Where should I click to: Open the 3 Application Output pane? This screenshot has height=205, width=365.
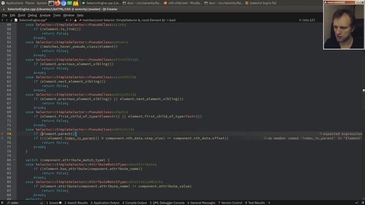tap(105, 203)
